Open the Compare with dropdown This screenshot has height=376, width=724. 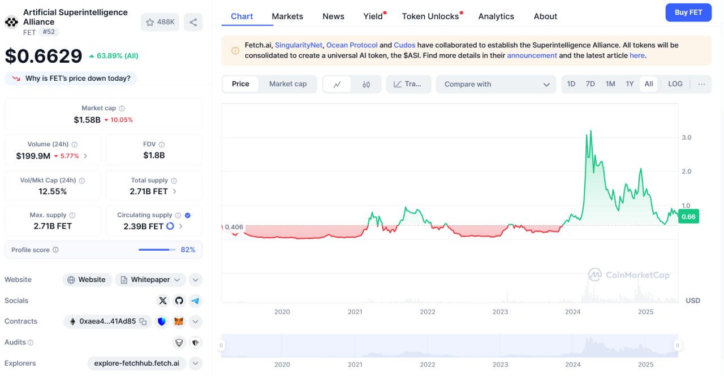click(496, 84)
